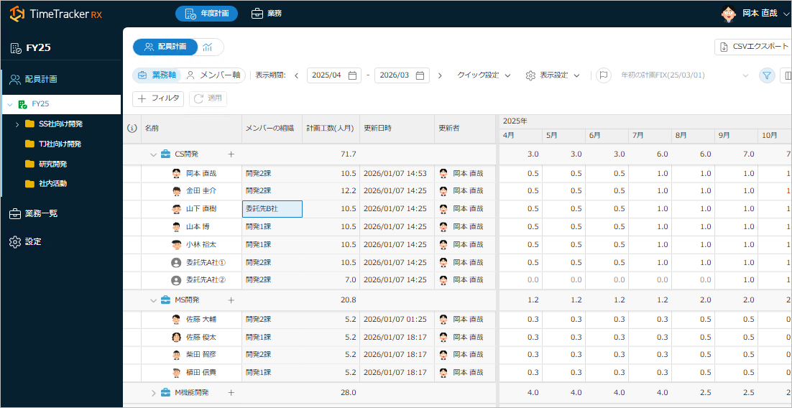Click the 委託先B社 cell for 山下 直樹
The image size is (792, 408).
[272, 208]
